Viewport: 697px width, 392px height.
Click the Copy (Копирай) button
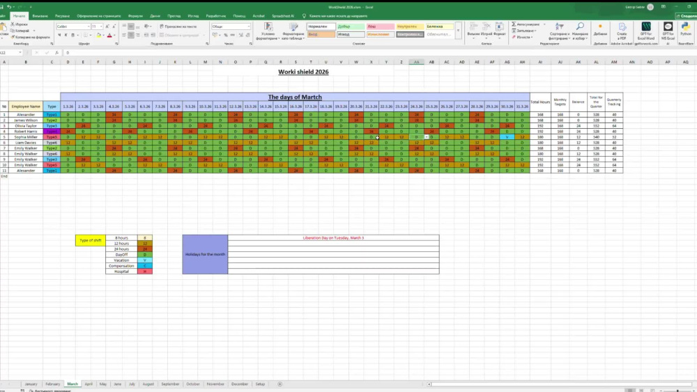[20, 31]
